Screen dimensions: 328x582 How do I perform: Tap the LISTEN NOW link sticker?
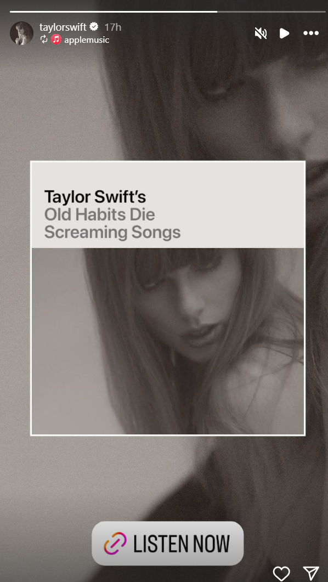168,544
